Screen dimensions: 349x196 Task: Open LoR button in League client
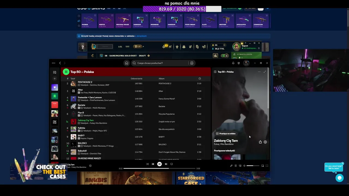(x=138, y=47)
